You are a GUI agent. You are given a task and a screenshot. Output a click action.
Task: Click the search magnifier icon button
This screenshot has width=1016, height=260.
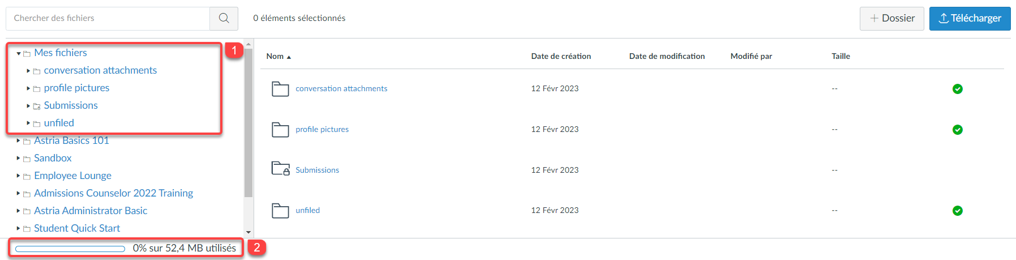click(x=224, y=18)
